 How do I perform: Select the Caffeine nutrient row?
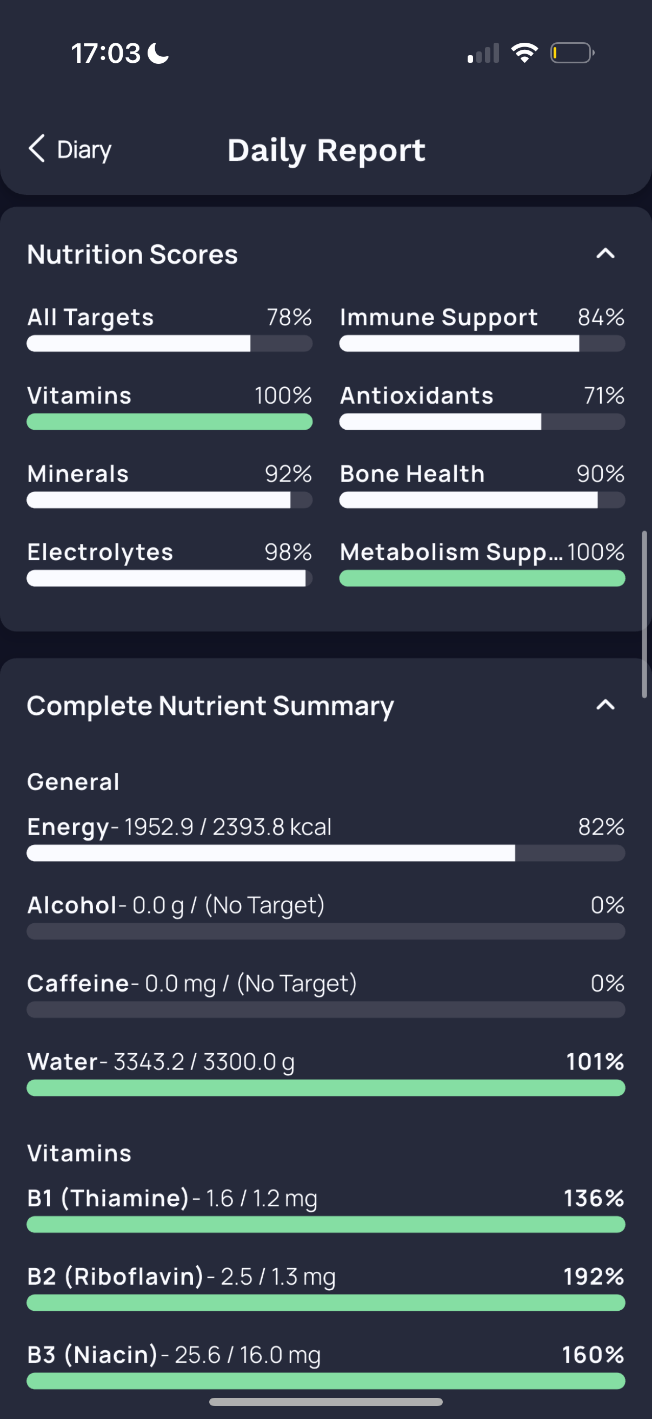tap(325, 994)
